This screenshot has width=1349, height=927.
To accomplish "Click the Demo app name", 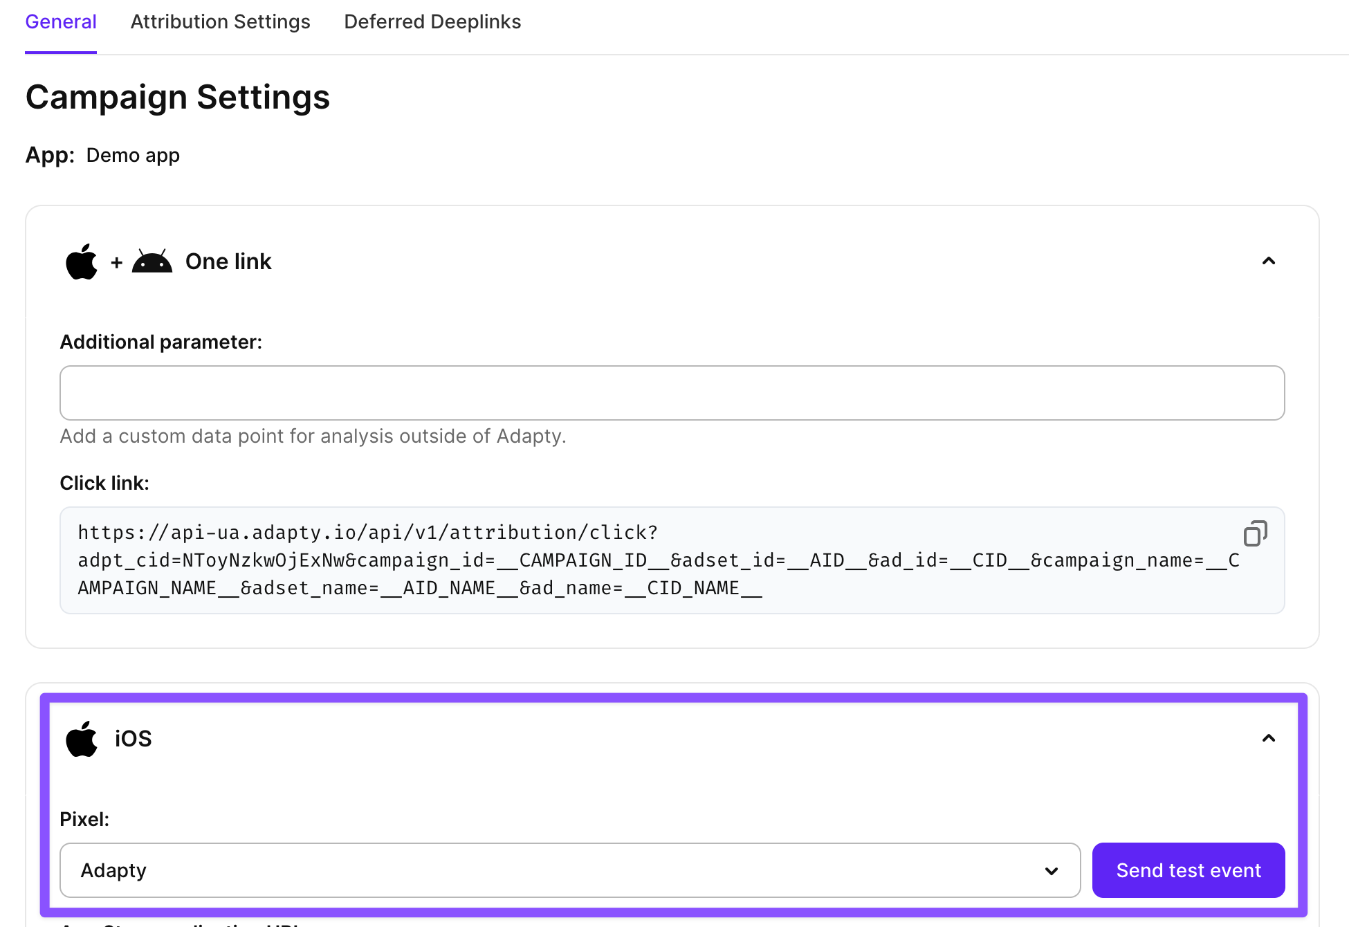I will [133, 155].
